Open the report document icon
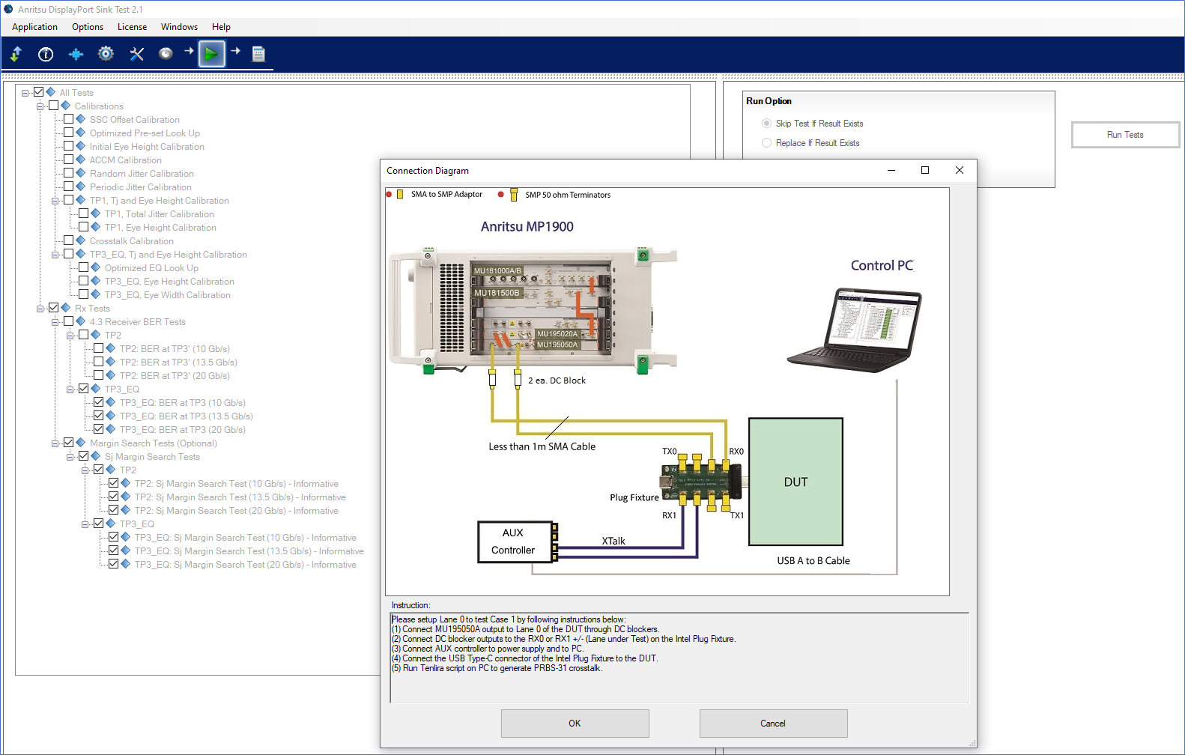 point(258,54)
